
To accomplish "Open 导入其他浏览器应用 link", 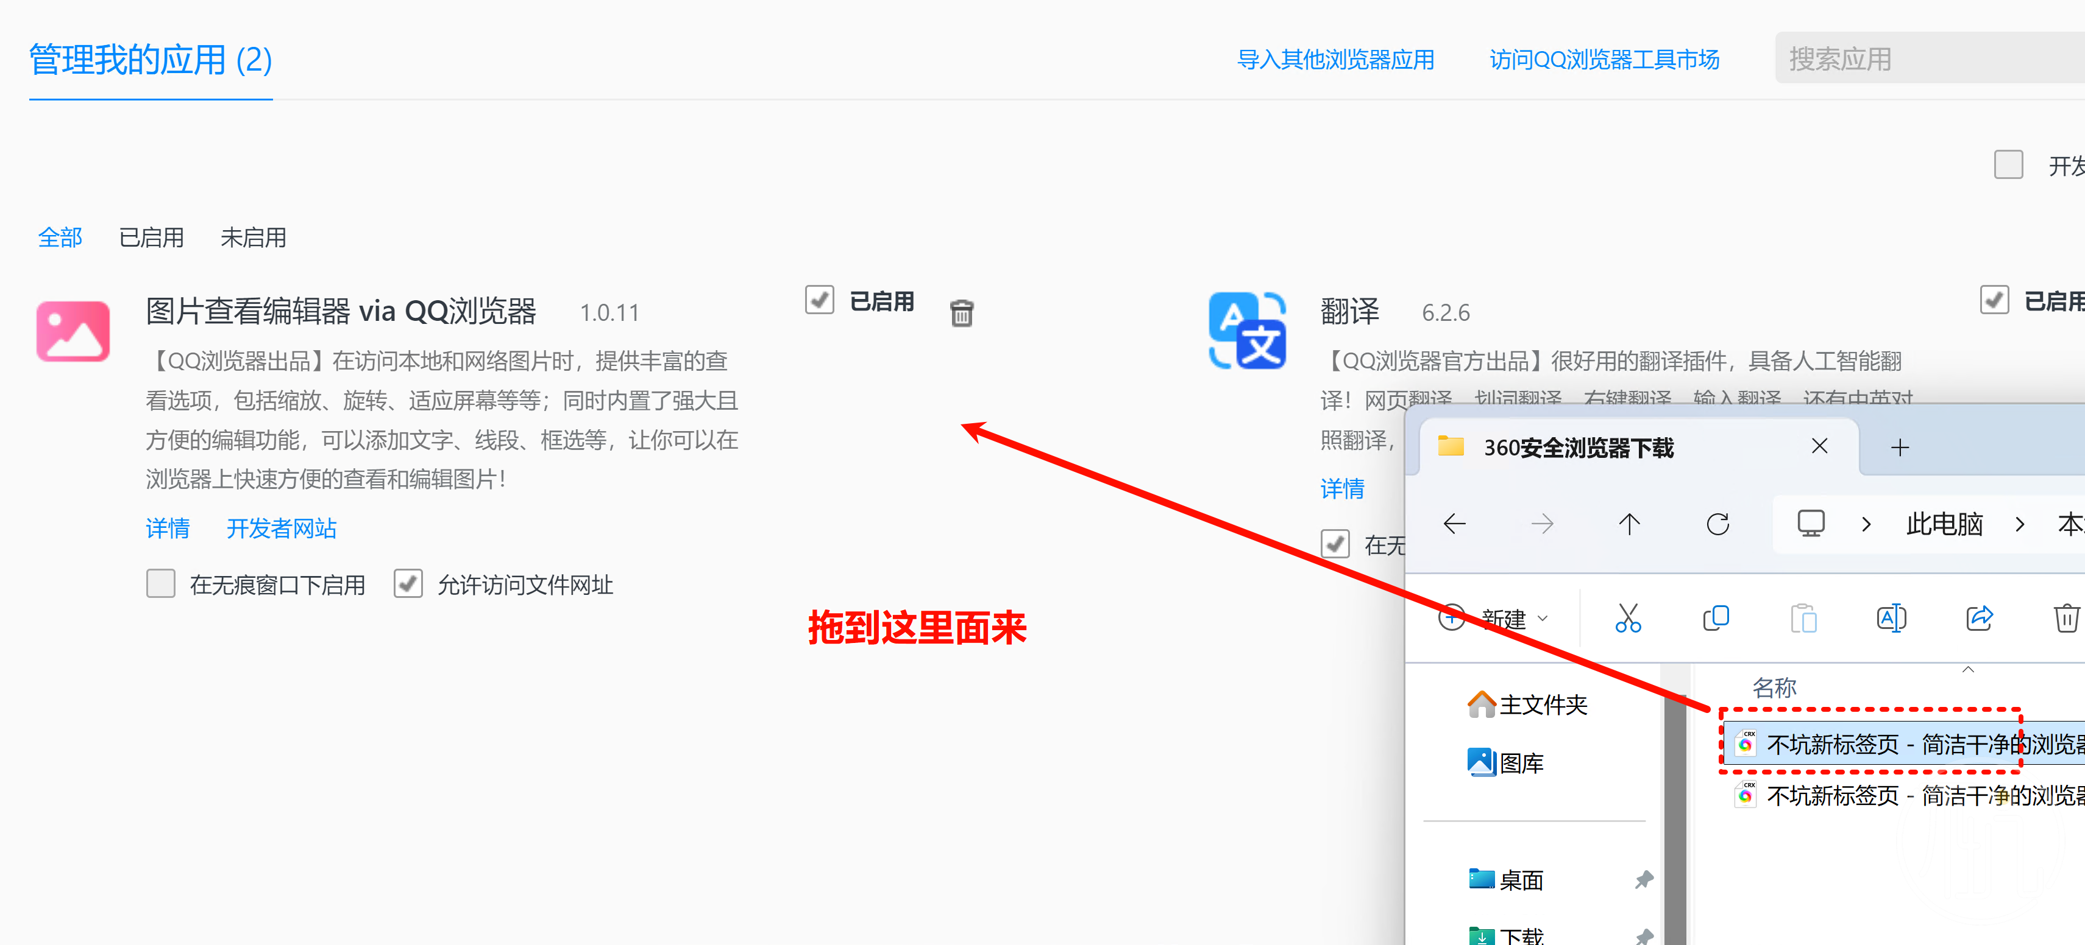I will [x=1335, y=60].
